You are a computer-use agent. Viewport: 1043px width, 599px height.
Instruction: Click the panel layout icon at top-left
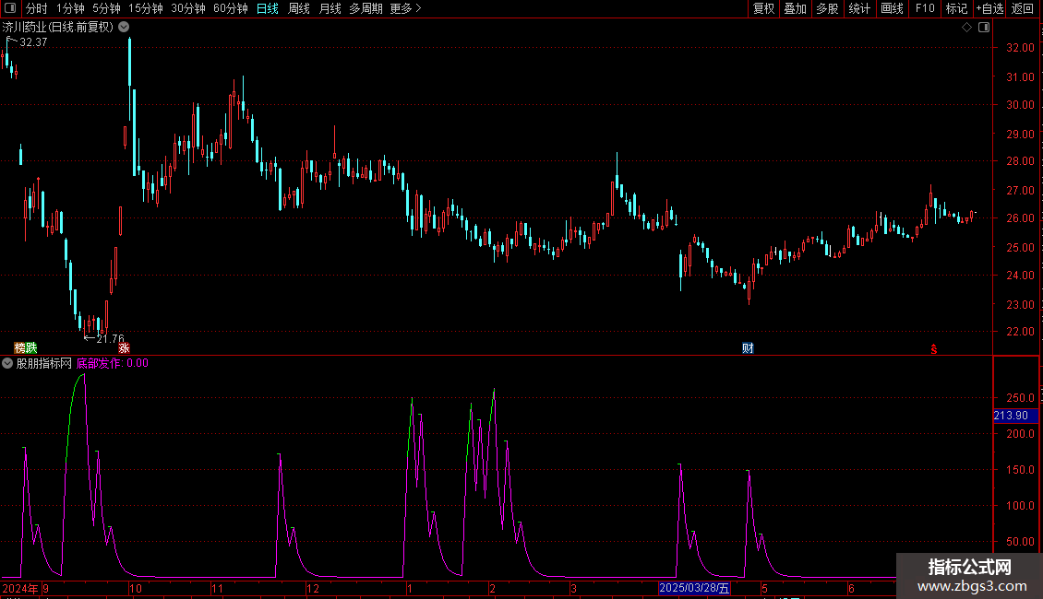(x=10, y=8)
